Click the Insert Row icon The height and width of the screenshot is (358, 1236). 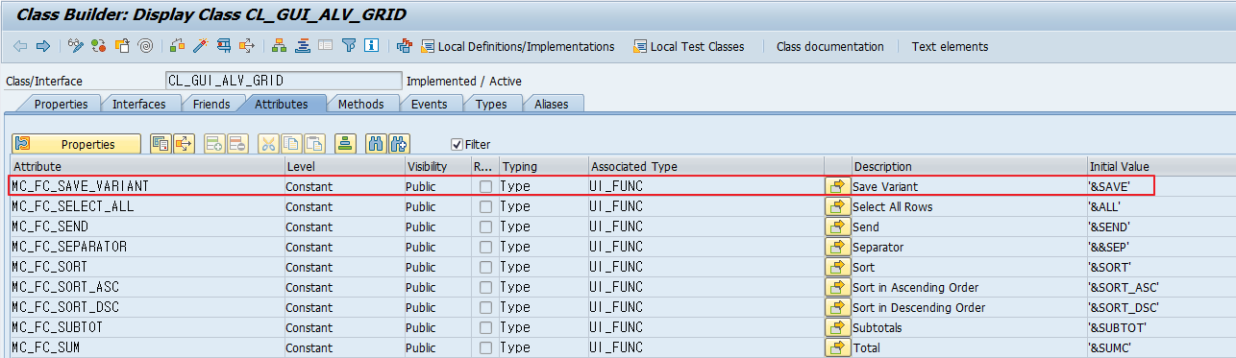click(215, 144)
